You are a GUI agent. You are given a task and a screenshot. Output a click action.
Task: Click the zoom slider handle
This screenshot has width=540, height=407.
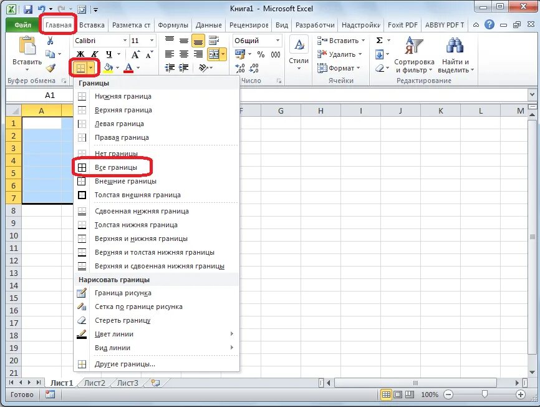[485, 394]
